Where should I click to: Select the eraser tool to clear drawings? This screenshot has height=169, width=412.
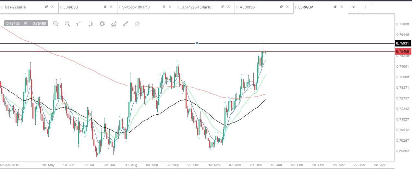tap(137, 24)
